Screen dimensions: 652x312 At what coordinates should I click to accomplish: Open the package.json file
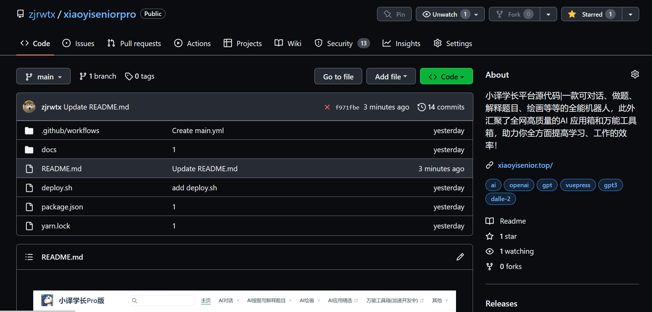[62, 207]
